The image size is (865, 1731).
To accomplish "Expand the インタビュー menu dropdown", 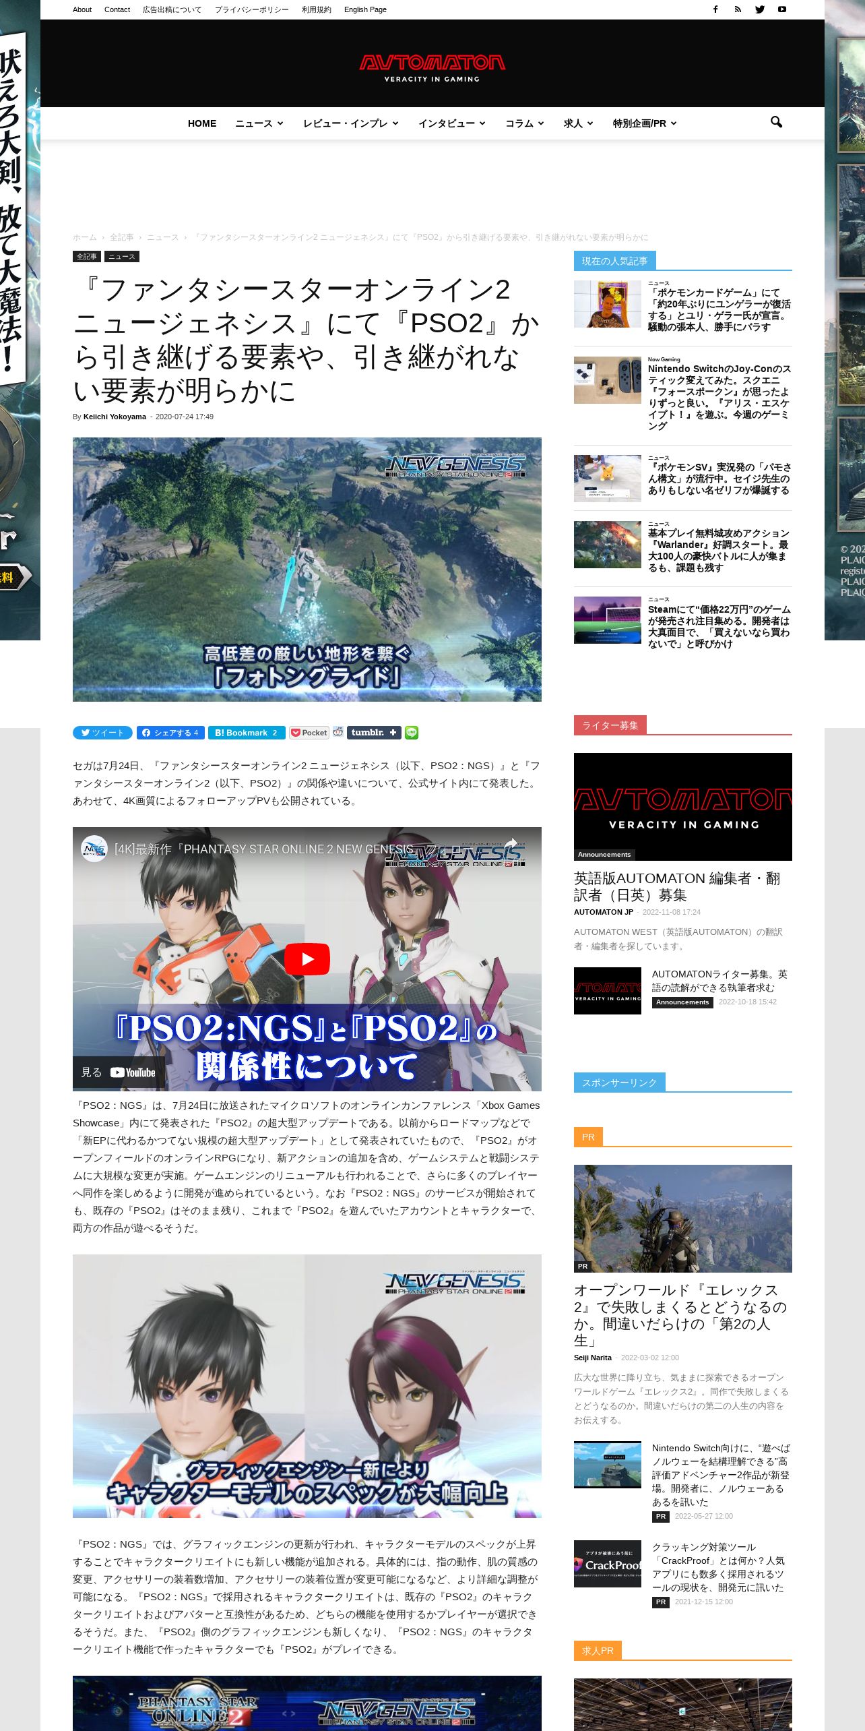I will pyautogui.click(x=452, y=123).
